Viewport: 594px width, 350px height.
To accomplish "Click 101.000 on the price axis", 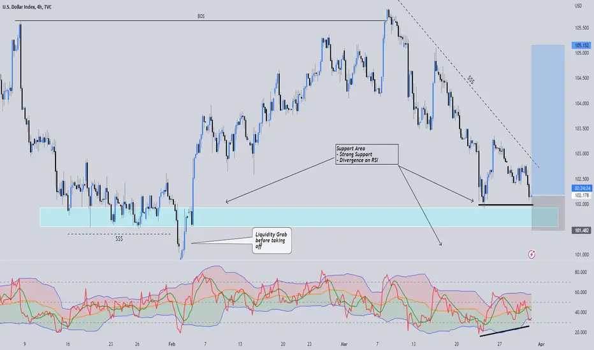I will [581, 255].
